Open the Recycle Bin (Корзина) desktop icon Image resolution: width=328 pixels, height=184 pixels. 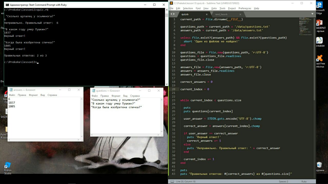(319, 167)
